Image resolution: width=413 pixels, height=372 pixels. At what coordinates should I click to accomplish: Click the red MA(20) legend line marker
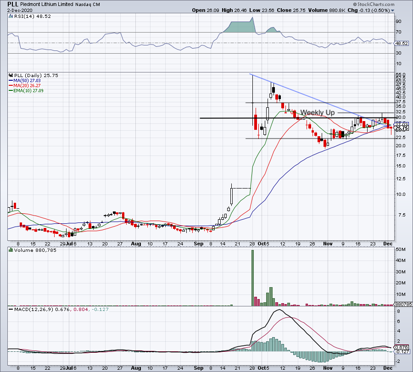point(11,86)
